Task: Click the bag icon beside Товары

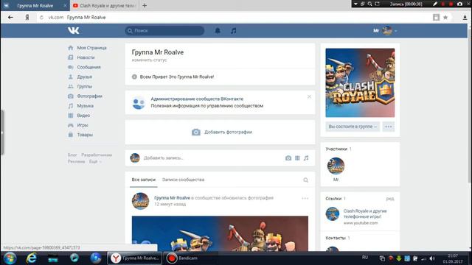Action: click(x=71, y=135)
